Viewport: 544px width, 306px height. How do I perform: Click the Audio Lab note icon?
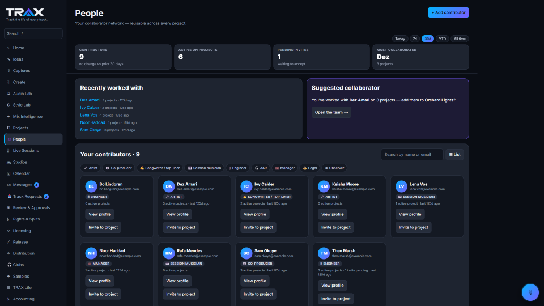pos(8,93)
